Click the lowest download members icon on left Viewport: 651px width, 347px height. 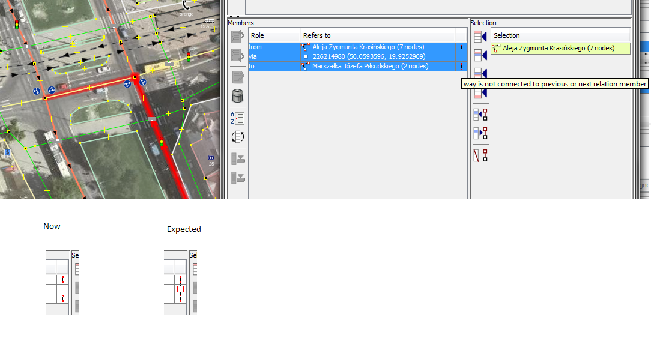[238, 178]
